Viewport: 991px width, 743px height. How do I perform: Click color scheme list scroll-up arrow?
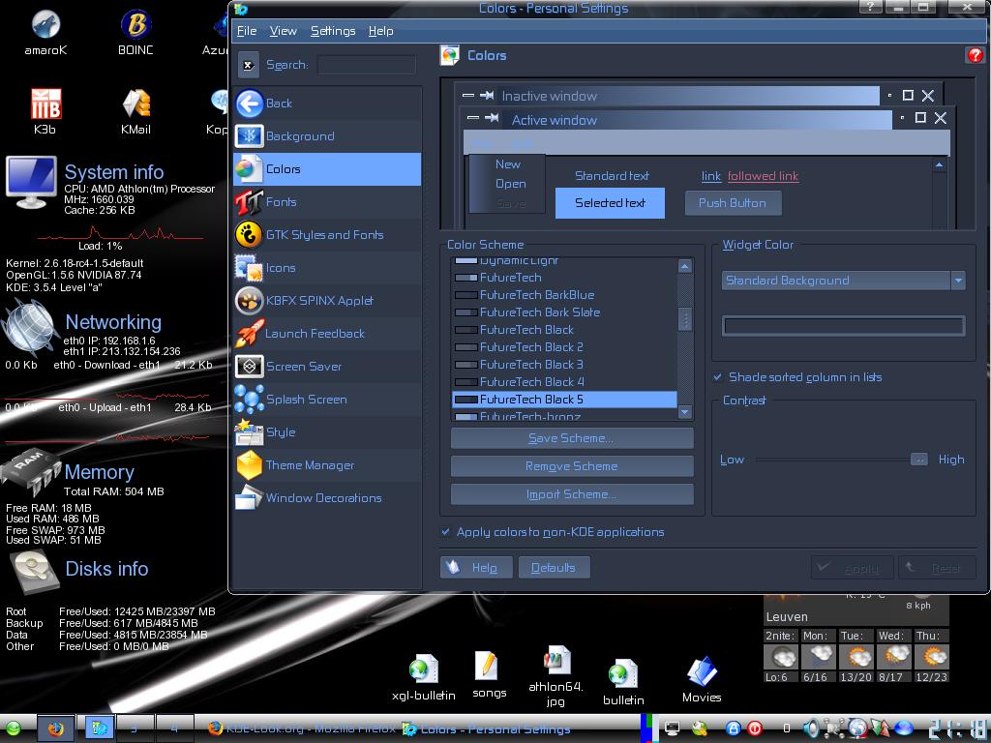pyautogui.click(x=684, y=266)
